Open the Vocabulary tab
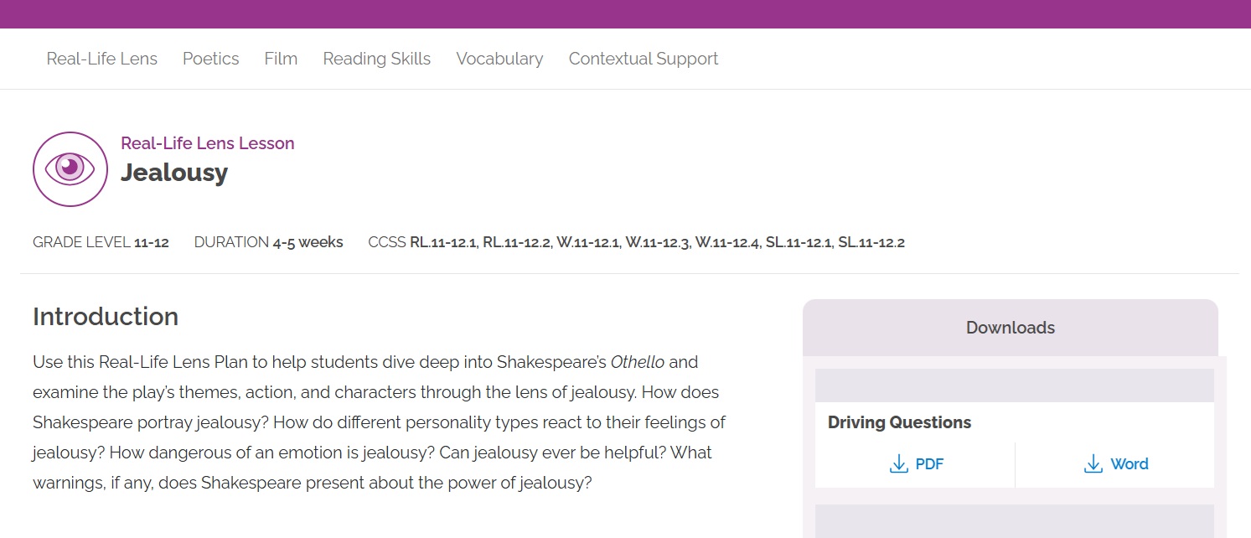1251x538 pixels. click(499, 59)
